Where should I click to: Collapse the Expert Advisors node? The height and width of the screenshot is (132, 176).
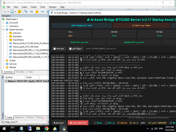click(3, 30)
